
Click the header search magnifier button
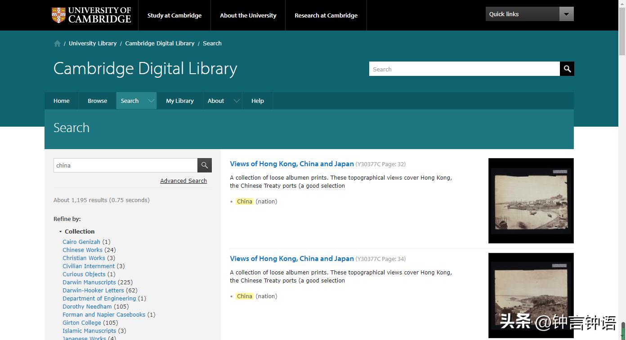pyautogui.click(x=567, y=69)
